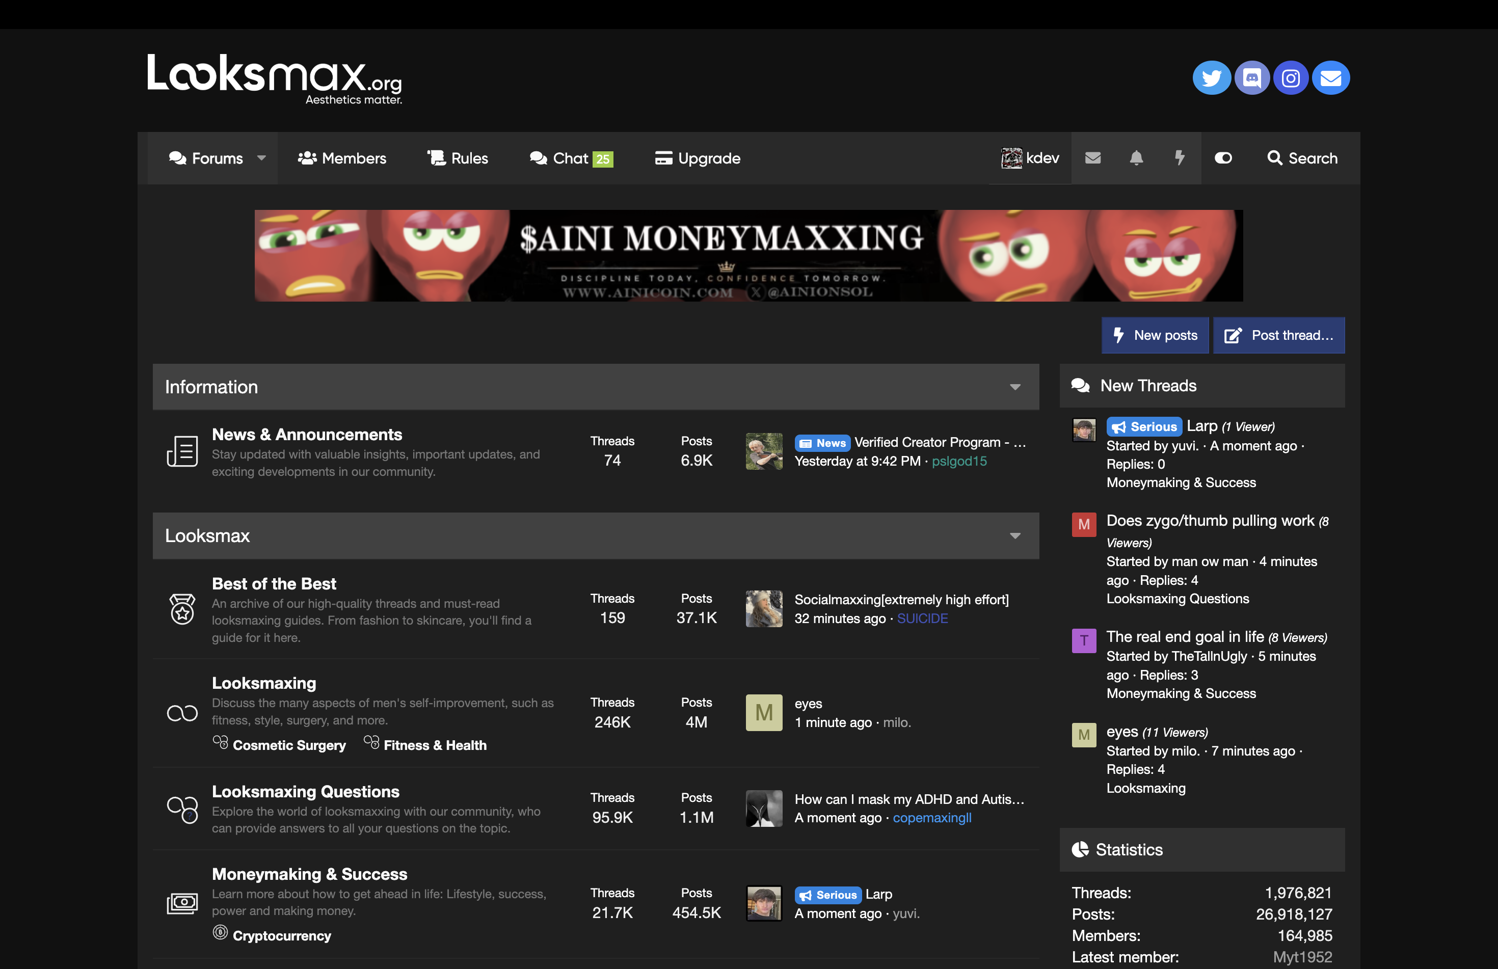Viewport: 1498px width, 969px height.
Task: Click the Best of the Best medal icon
Action: (182, 608)
